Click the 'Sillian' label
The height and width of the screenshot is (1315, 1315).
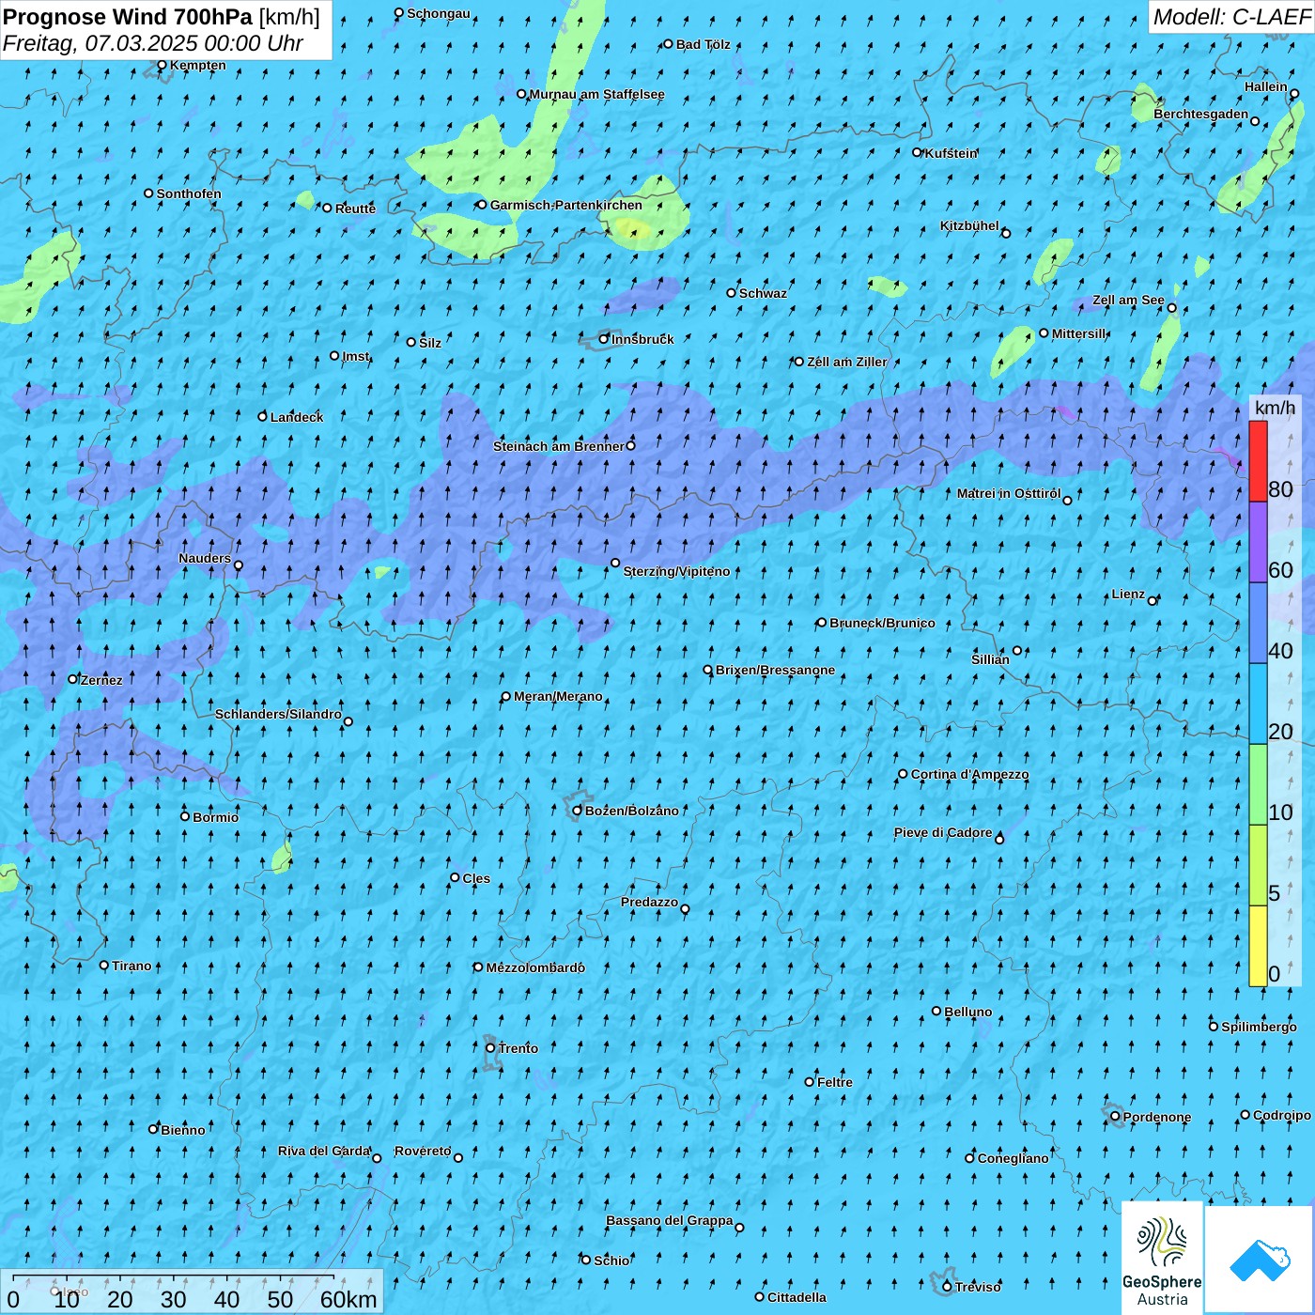pos(990,659)
